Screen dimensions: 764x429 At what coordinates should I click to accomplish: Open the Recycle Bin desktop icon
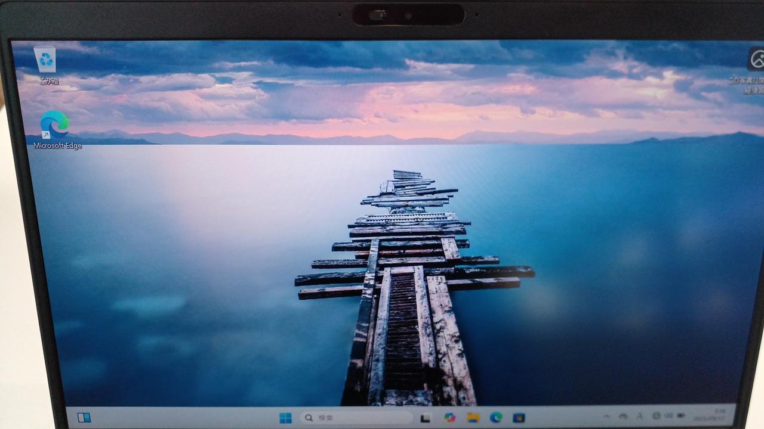pyautogui.click(x=46, y=59)
